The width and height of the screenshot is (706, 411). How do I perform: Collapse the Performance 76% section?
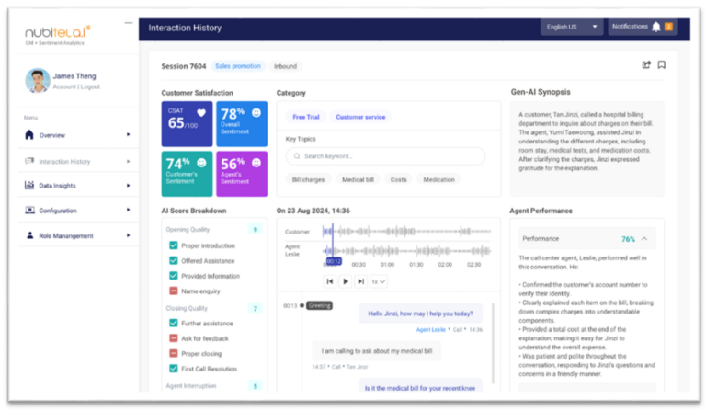[x=644, y=238]
